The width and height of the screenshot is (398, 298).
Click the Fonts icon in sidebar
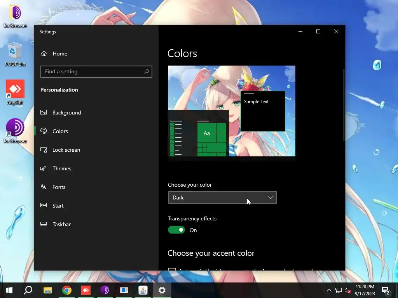pos(44,187)
